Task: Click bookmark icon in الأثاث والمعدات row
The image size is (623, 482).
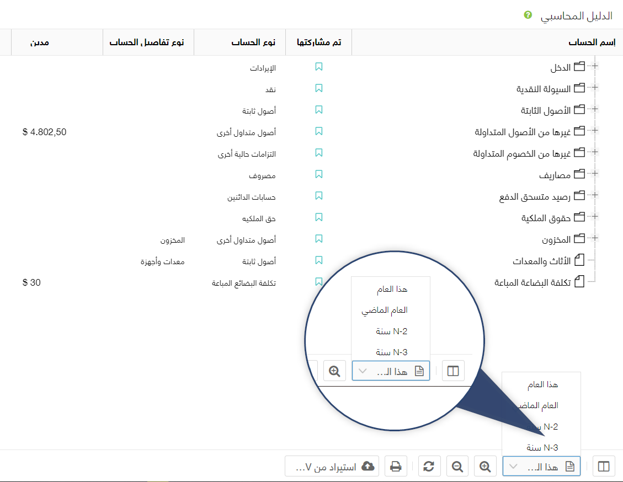Action: coord(318,260)
